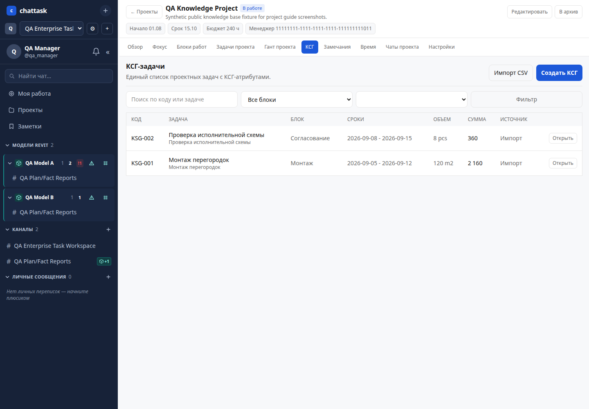Switch to Настройки tab
Viewport: 589px width, 409px height.
click(441, 47)
